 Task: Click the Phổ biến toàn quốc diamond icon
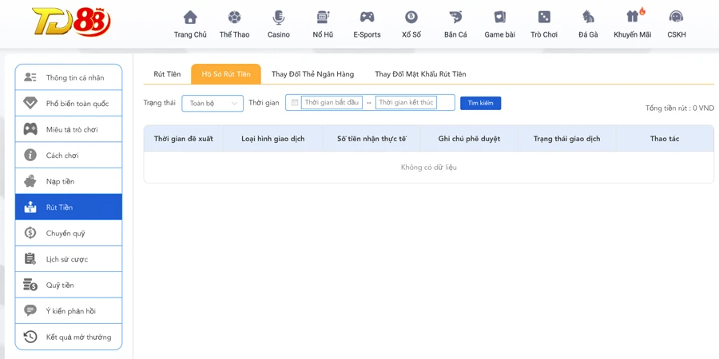coord(30,104)
